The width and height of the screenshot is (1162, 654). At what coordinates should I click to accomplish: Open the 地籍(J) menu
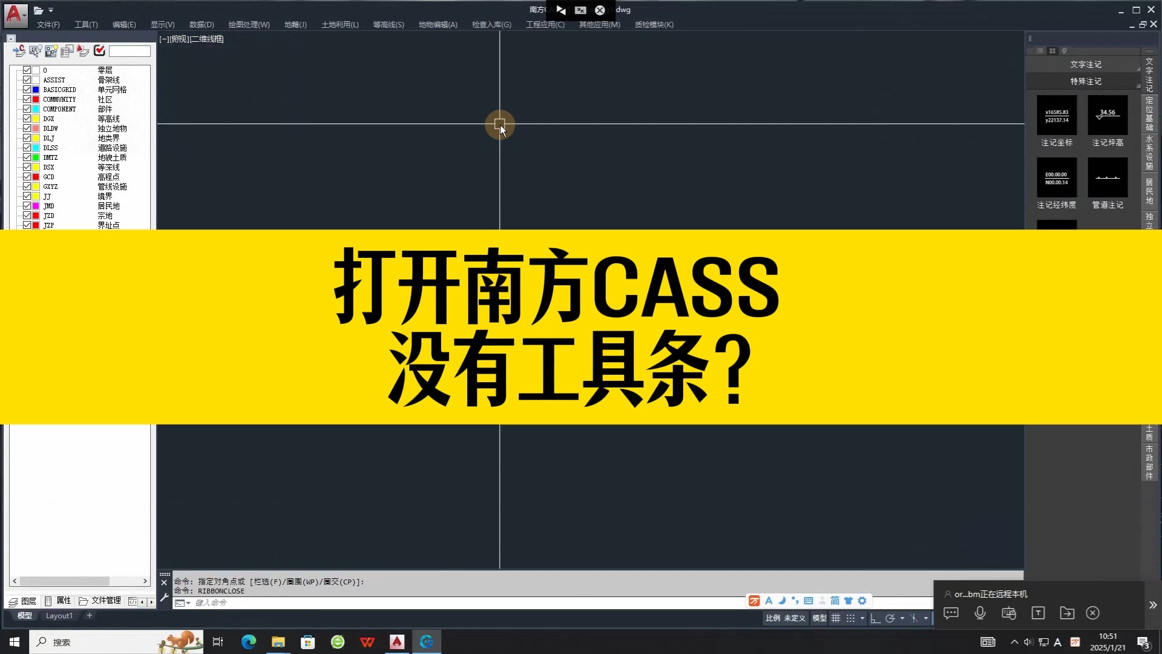tap(295, 24)
